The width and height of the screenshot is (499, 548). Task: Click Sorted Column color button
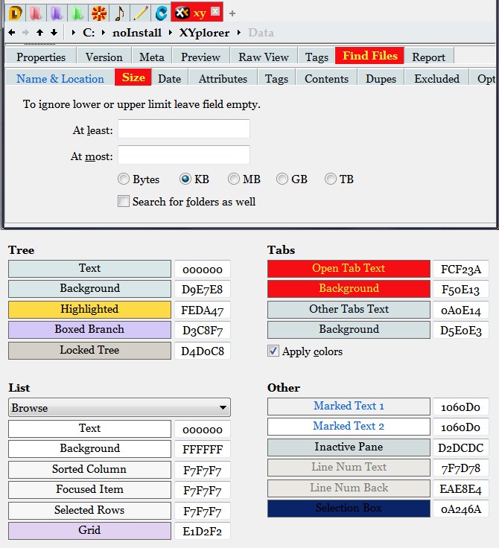89,469
